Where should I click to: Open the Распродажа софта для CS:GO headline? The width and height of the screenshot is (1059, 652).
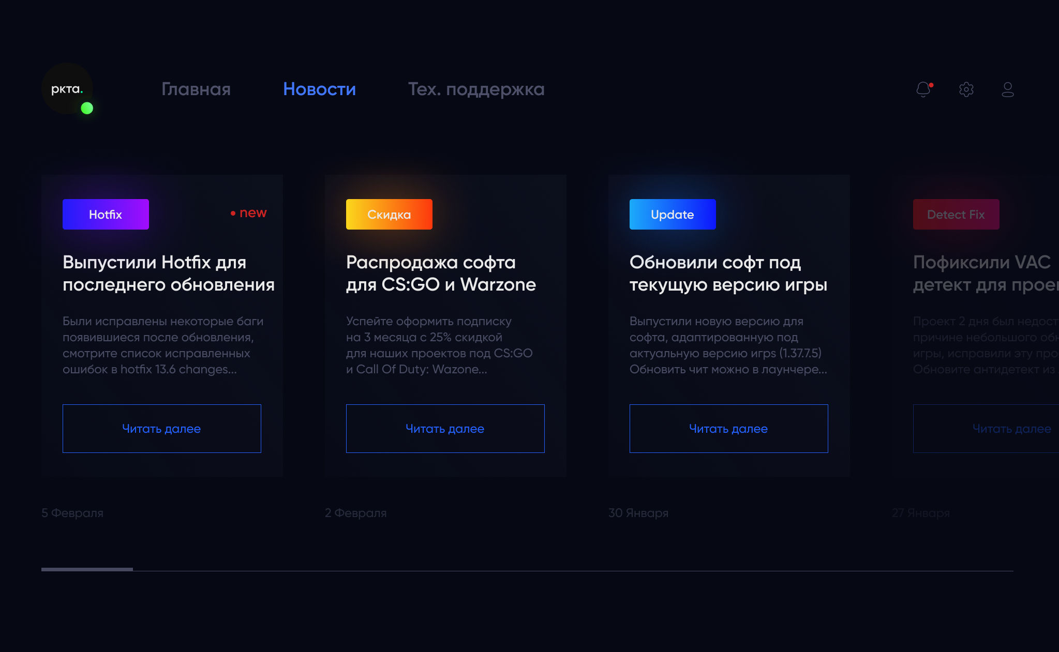tap(441, 273)
